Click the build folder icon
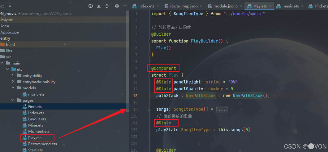This screenshot has width=328, height=152. tap(2, 44)
